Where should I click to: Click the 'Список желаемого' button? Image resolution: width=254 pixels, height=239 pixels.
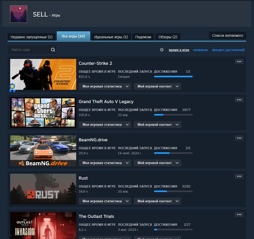coord(228,35)
